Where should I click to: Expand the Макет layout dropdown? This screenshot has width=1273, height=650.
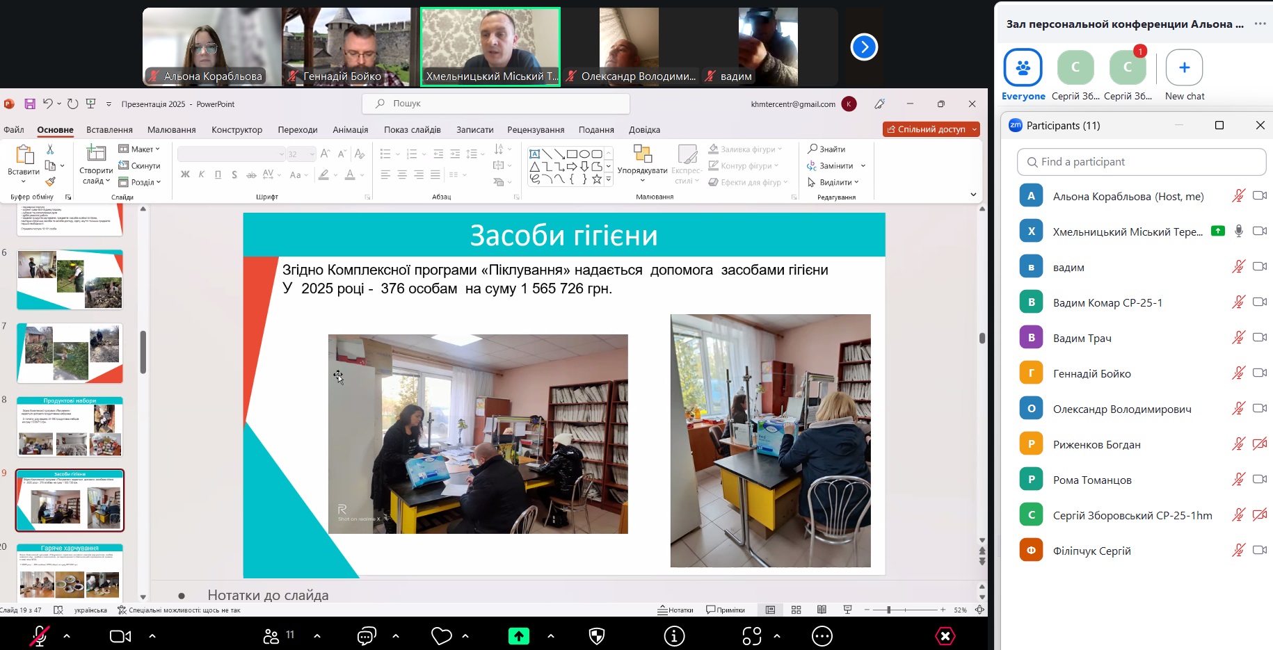click(140, 149)
